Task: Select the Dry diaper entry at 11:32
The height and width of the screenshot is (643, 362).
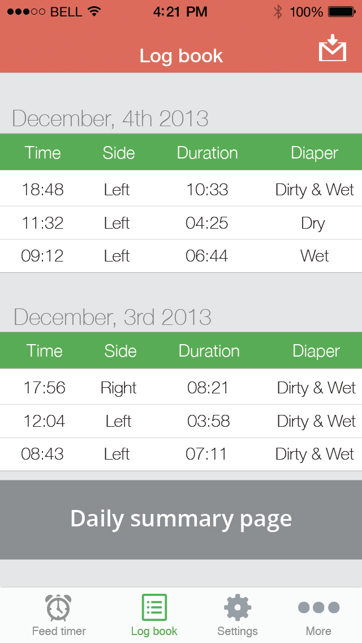Action: pos(314,222)
